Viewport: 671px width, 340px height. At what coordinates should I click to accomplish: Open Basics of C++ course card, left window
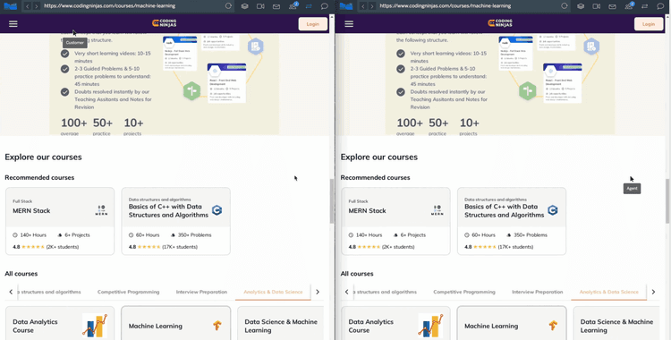[x=176, y=221]
